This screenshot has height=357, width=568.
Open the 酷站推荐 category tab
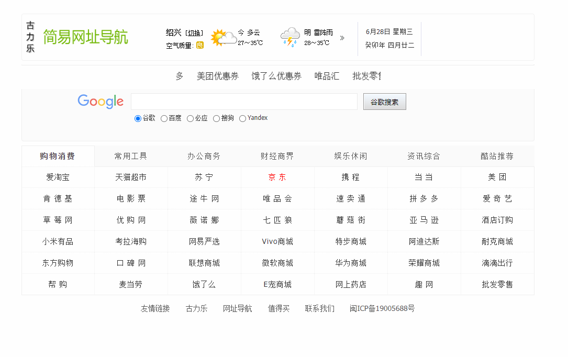point(497,156)
